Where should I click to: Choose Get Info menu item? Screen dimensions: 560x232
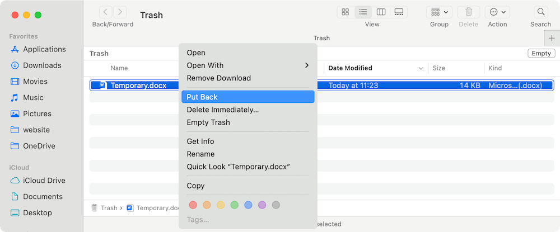[x=248, y=141]
